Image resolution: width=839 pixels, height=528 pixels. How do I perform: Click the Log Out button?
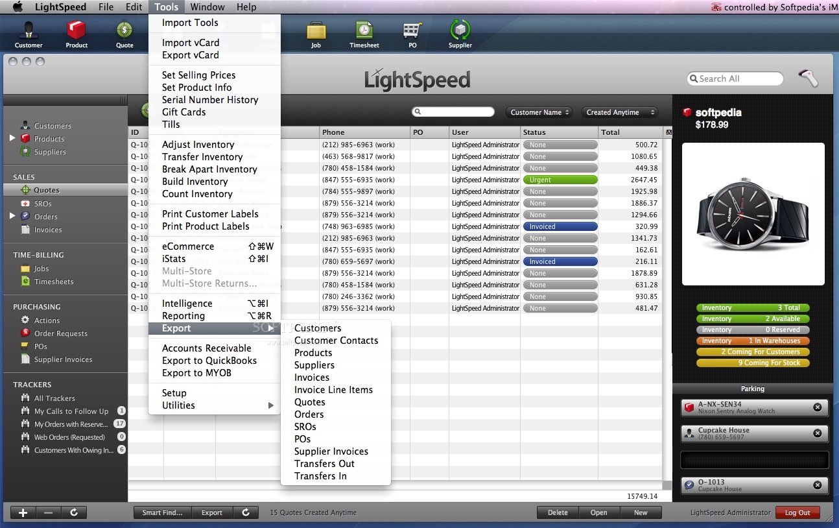tap(798, 512)
